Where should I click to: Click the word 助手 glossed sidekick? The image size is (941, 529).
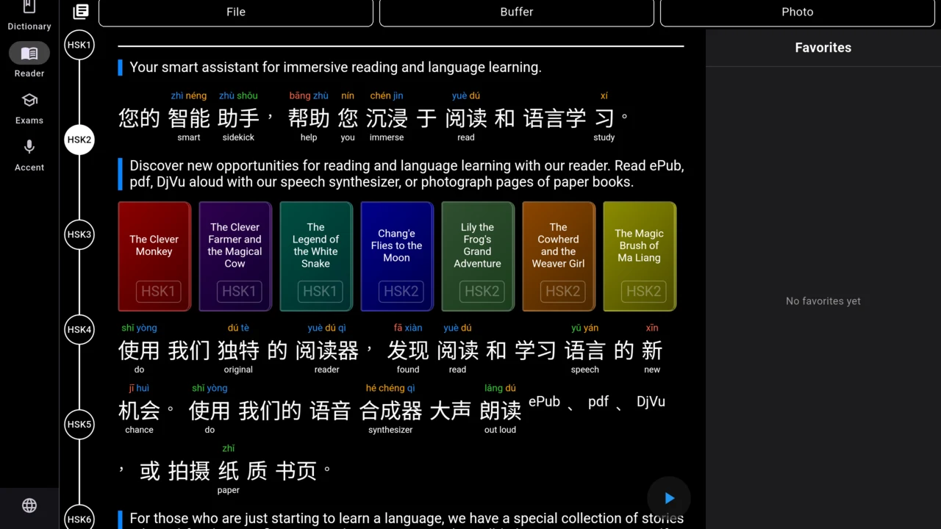(x=238, y=118)
